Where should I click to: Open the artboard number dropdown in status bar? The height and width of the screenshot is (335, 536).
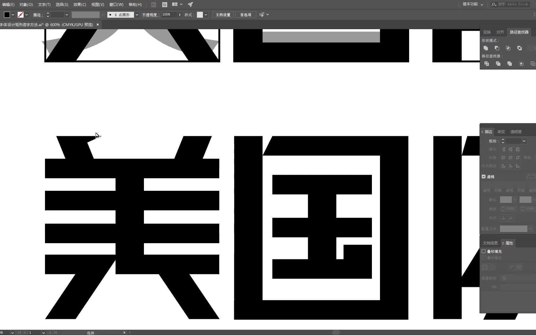pos(43,333)
